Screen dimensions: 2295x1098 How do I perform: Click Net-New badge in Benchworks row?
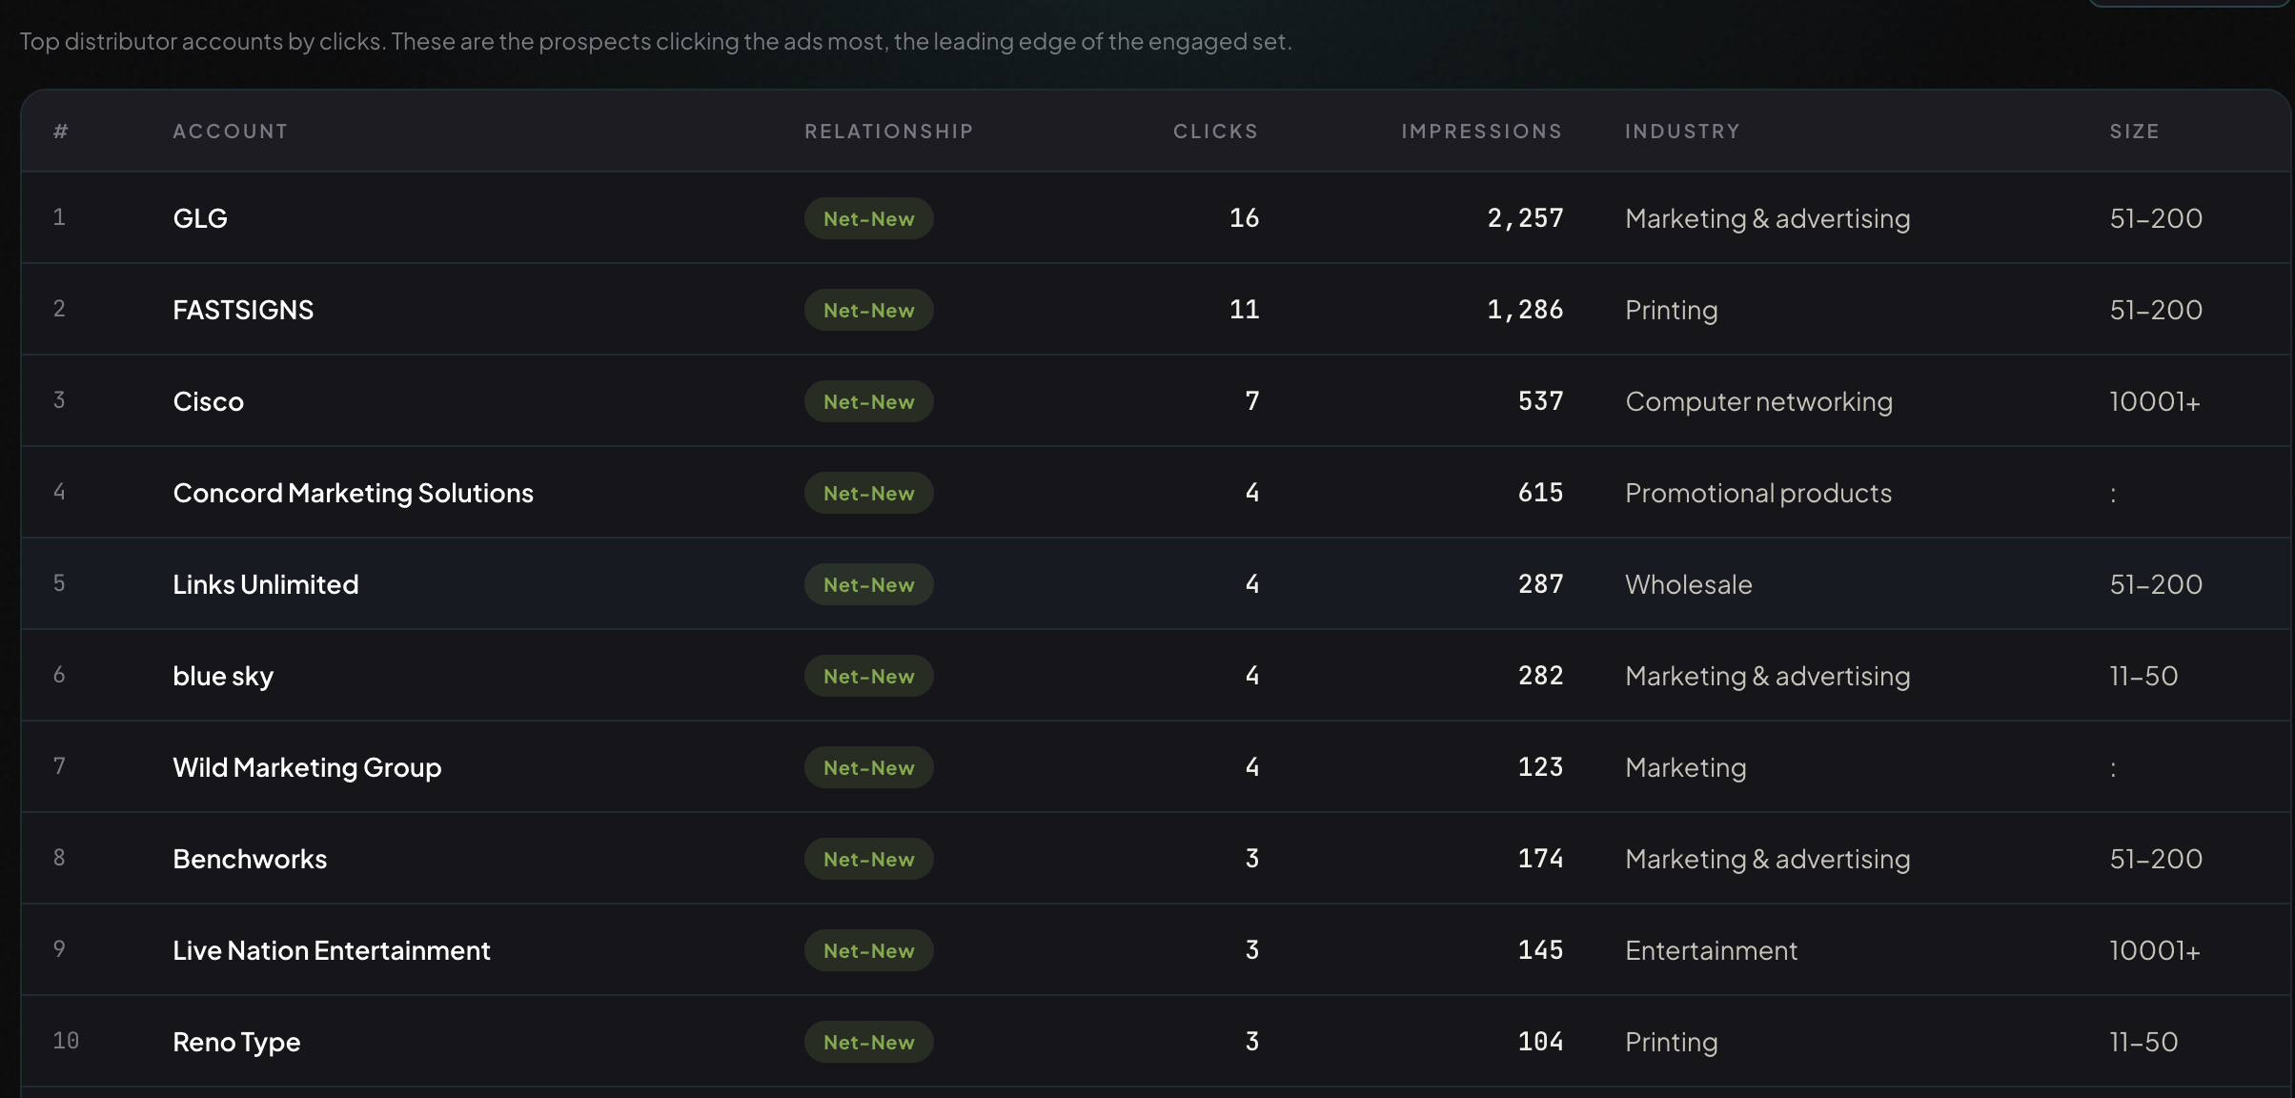coord(869,859)
